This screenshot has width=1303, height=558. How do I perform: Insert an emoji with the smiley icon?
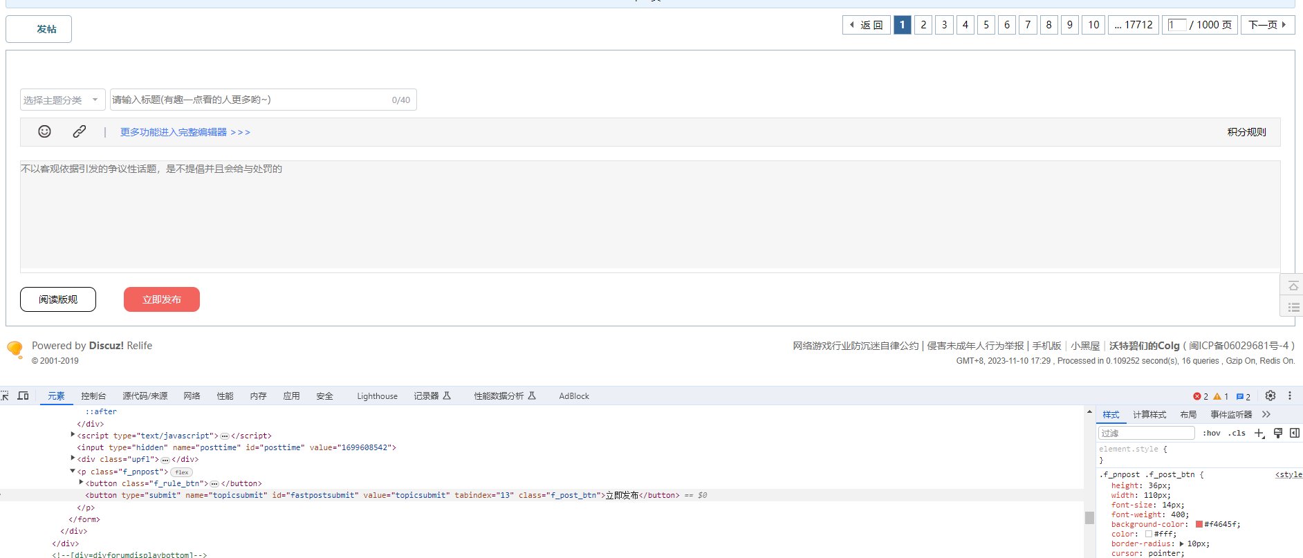[x=44, y=131]
